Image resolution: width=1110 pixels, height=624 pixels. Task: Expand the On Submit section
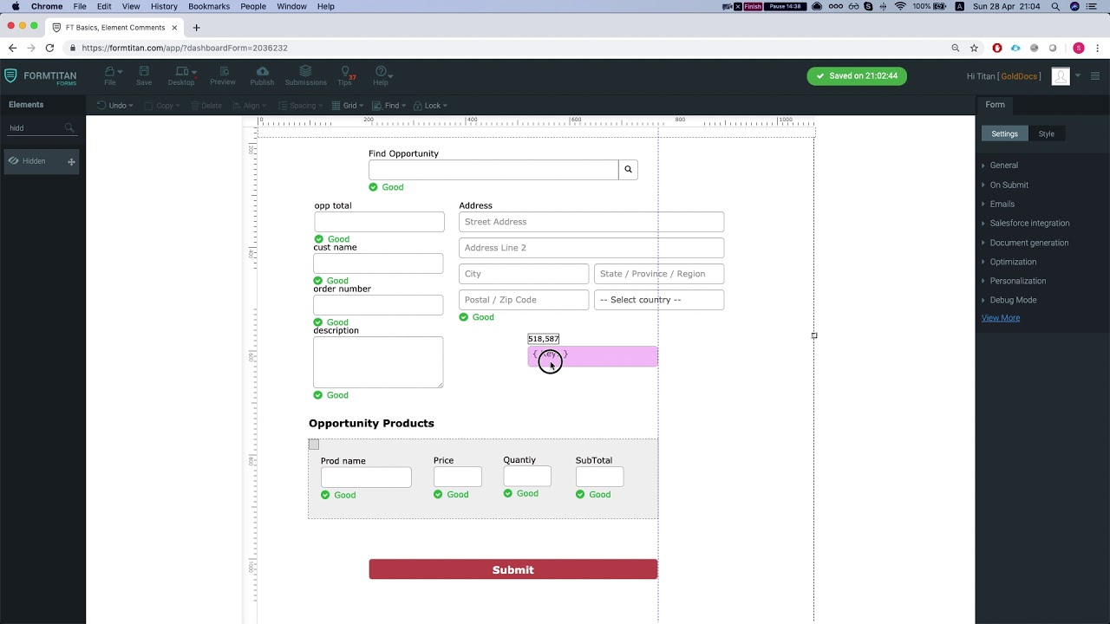[1009, 185]
